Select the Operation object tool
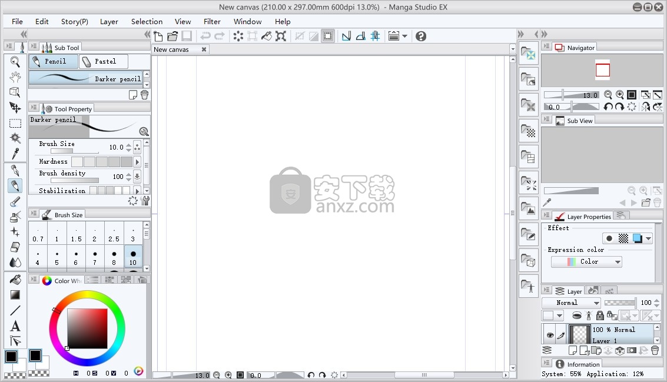This screenshot has width=667, height=382. 15,92
